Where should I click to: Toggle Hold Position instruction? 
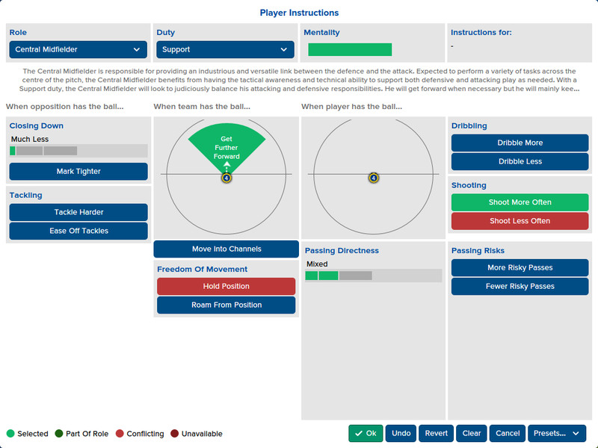coord(226,286)
